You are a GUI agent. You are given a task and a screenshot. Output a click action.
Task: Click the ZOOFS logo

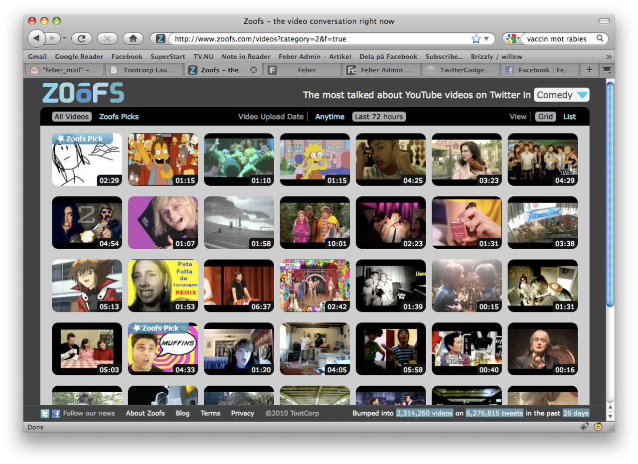tap(82, 92)
